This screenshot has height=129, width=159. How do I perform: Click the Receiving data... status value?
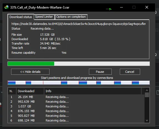tap(42, 29)
